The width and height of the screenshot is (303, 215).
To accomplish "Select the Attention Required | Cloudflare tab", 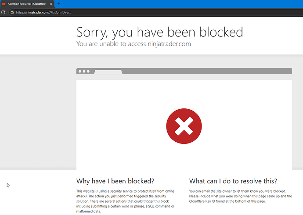I will (27, 4).
